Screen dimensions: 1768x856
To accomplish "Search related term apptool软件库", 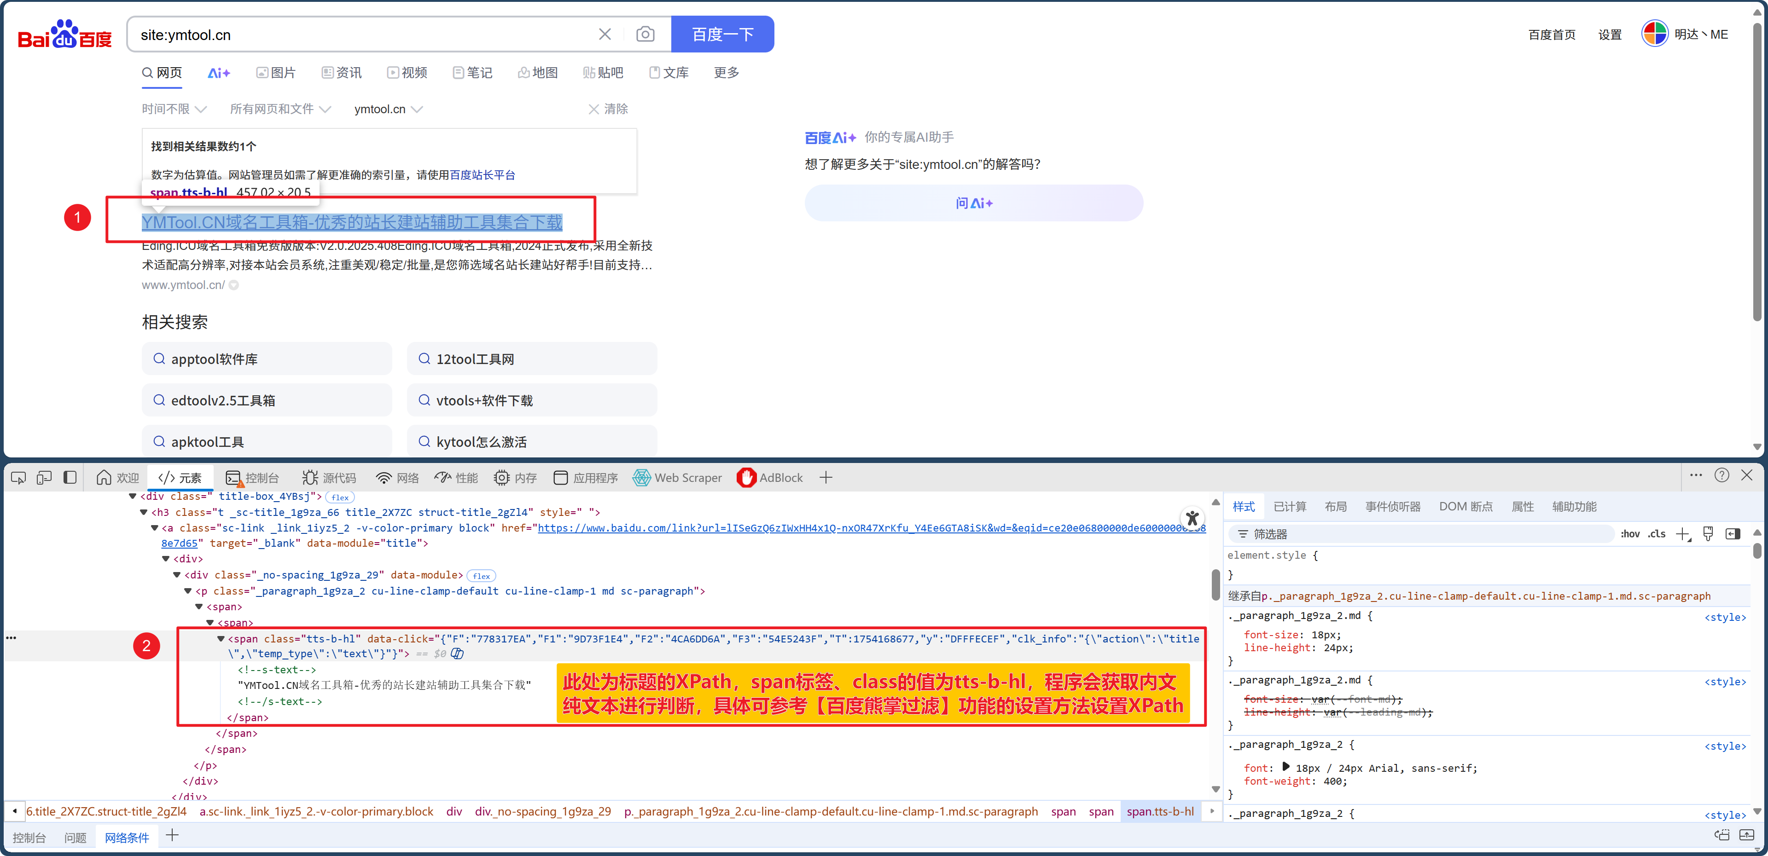I will tap(267, 359).
